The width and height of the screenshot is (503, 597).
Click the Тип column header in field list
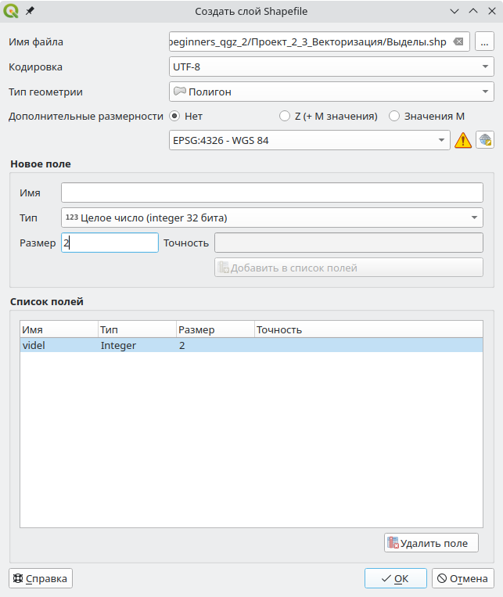click(137, 329)
